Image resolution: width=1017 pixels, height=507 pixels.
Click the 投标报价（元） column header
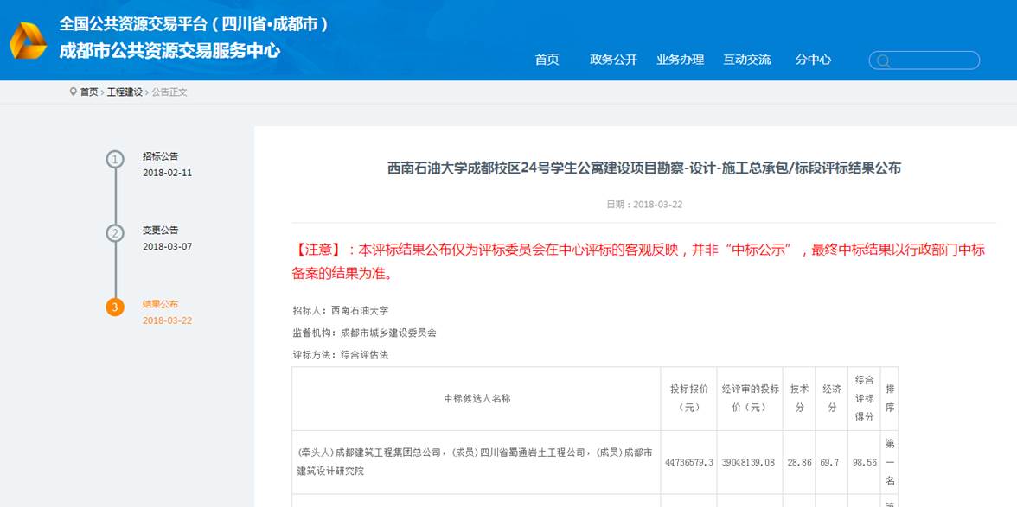click(688, 399)
